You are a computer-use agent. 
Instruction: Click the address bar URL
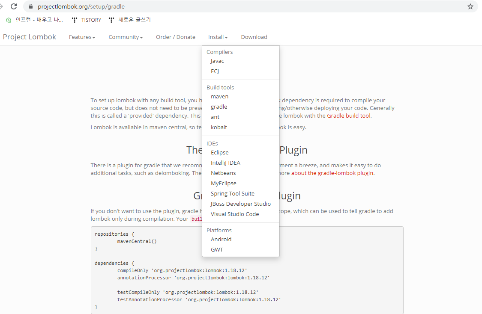(81, 6)
